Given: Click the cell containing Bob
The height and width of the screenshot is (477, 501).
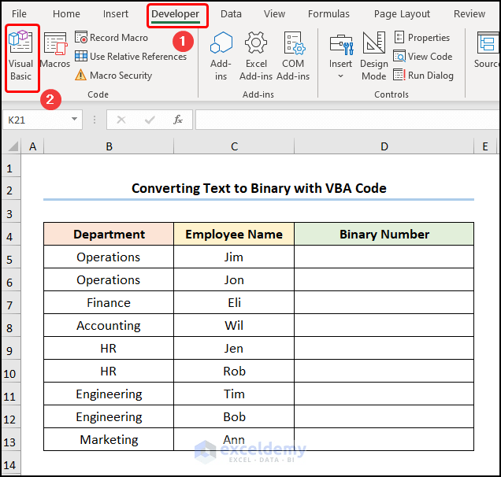Looking at the screenshot, I should (x=234, y=416).
